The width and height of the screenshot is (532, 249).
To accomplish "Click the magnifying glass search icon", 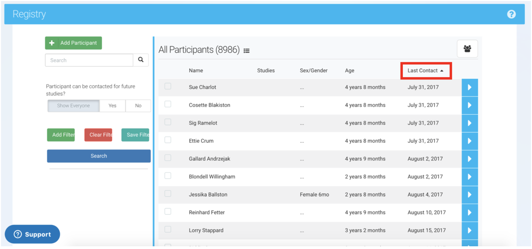I will pyautogui.click(x=141, y=60).
